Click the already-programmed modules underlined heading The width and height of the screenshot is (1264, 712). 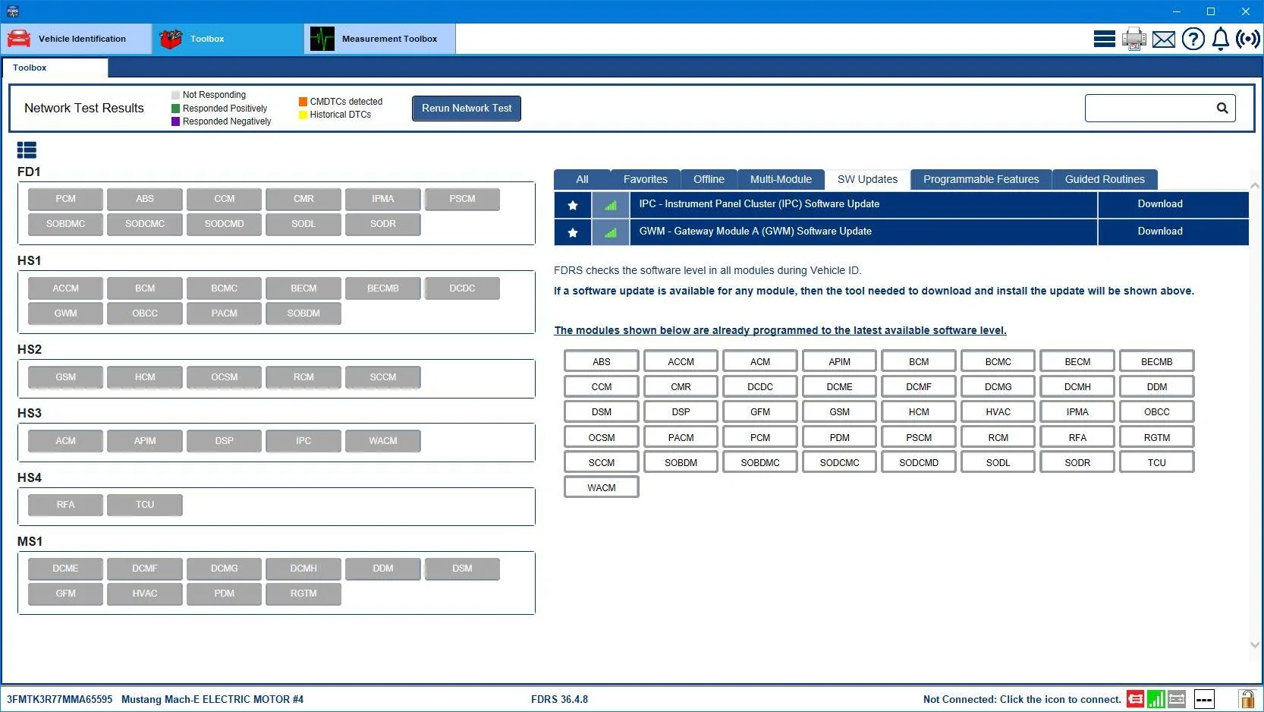[x=780, y=330]
